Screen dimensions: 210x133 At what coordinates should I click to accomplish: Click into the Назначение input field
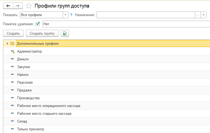pos(146,15)
